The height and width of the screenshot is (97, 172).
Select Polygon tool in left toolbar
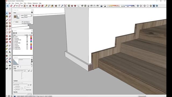pyautogui.click(x=10, y=26)
